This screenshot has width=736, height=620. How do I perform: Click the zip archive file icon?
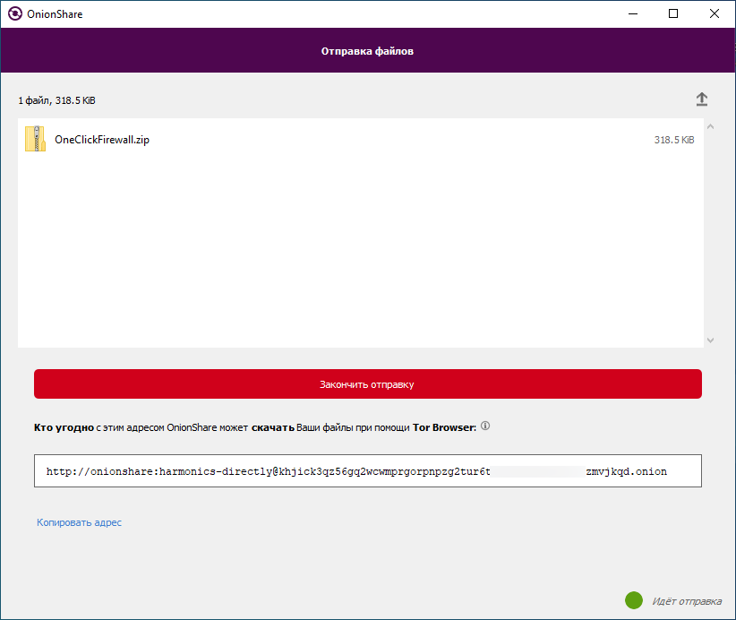coord(35,140)
